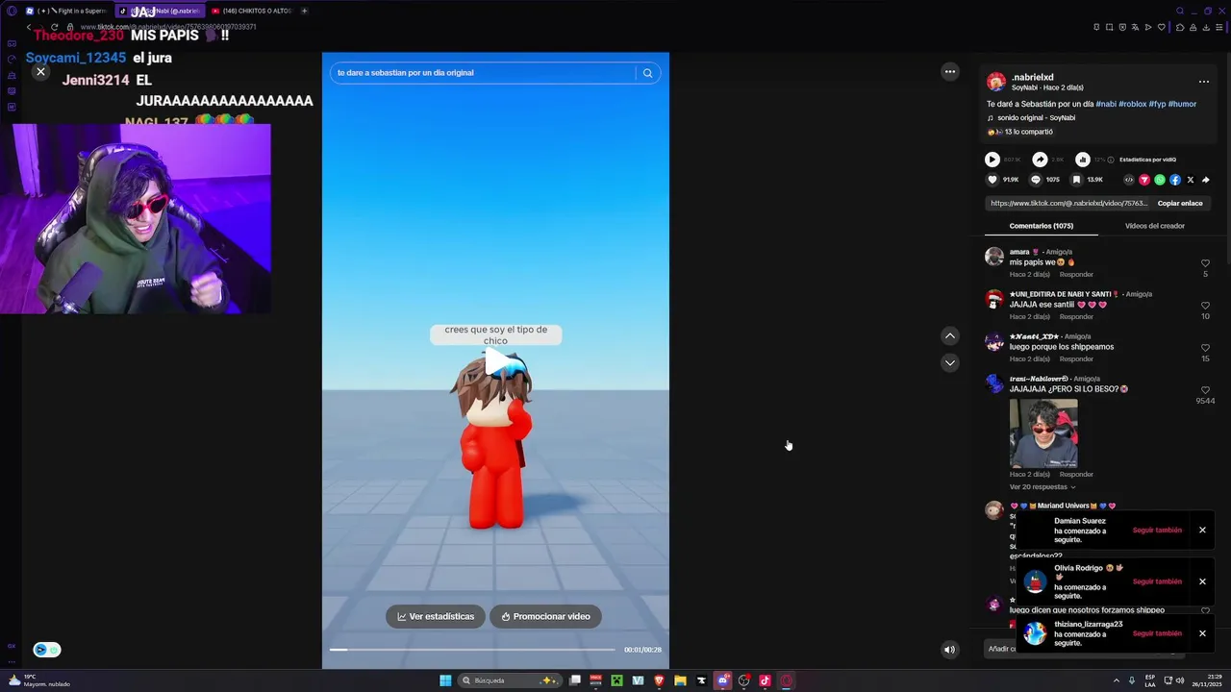Go to next video with down arrow
Image resolution: width=1231 pixels, height=692 pixels.
pyautogui.click(x=949, y=362)
